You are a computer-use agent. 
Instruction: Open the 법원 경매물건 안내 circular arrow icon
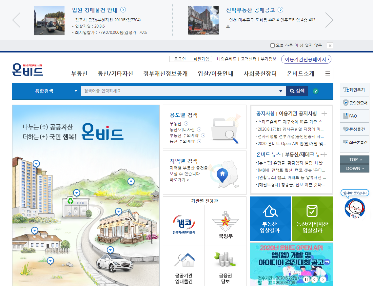pyautogui.click(x=123, y=10)
